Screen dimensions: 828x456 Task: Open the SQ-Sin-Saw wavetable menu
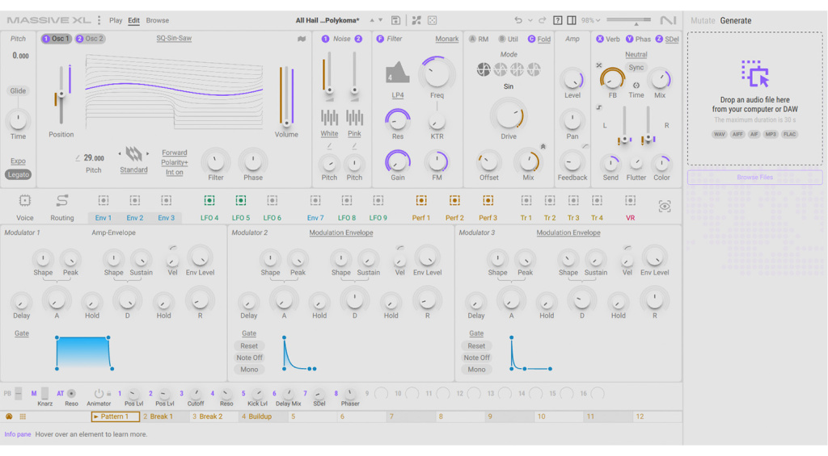click(174, 39)
